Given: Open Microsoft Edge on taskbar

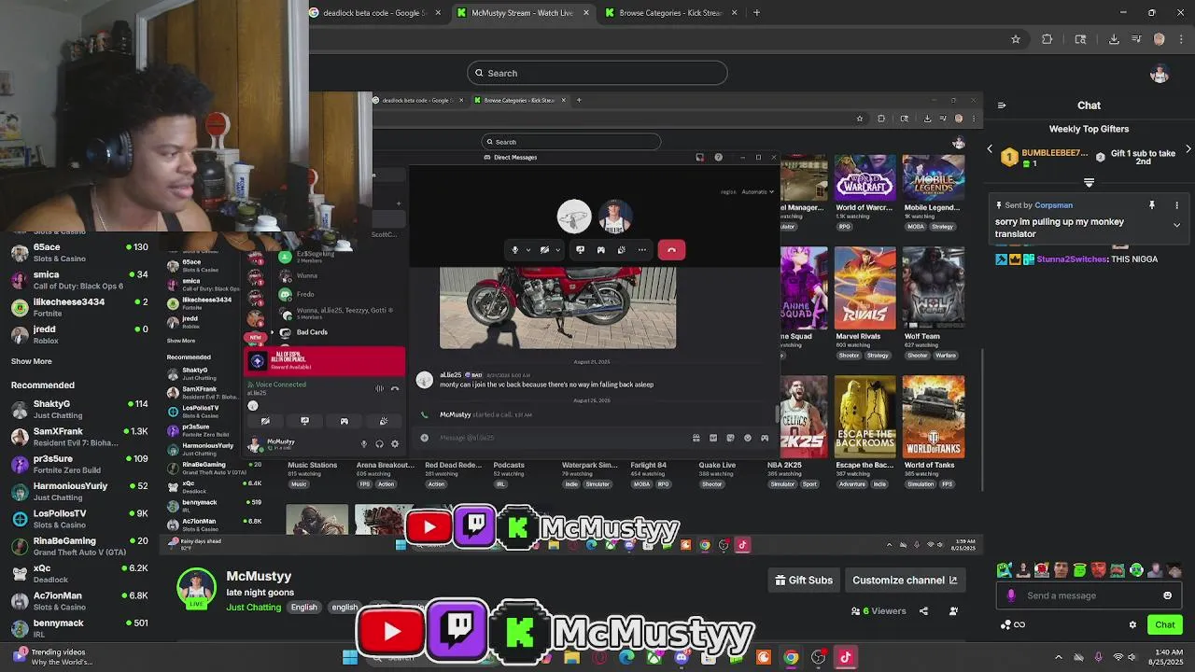Looking at the screenshot, I should 626,657.
